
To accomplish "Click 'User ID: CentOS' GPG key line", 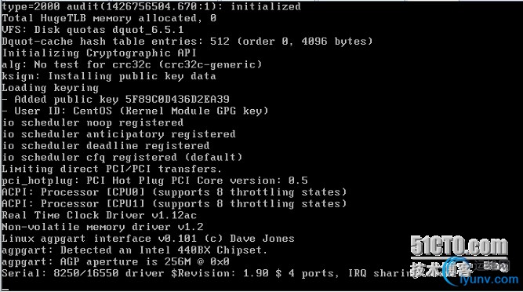I will point(135,111).
